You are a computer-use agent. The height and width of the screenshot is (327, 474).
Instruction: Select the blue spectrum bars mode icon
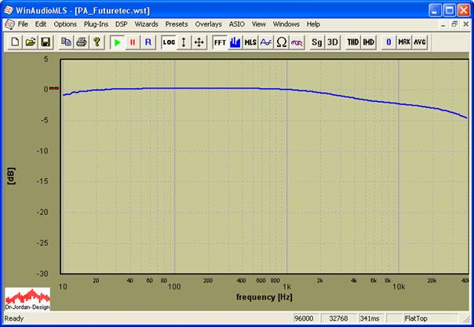point(235,42)
